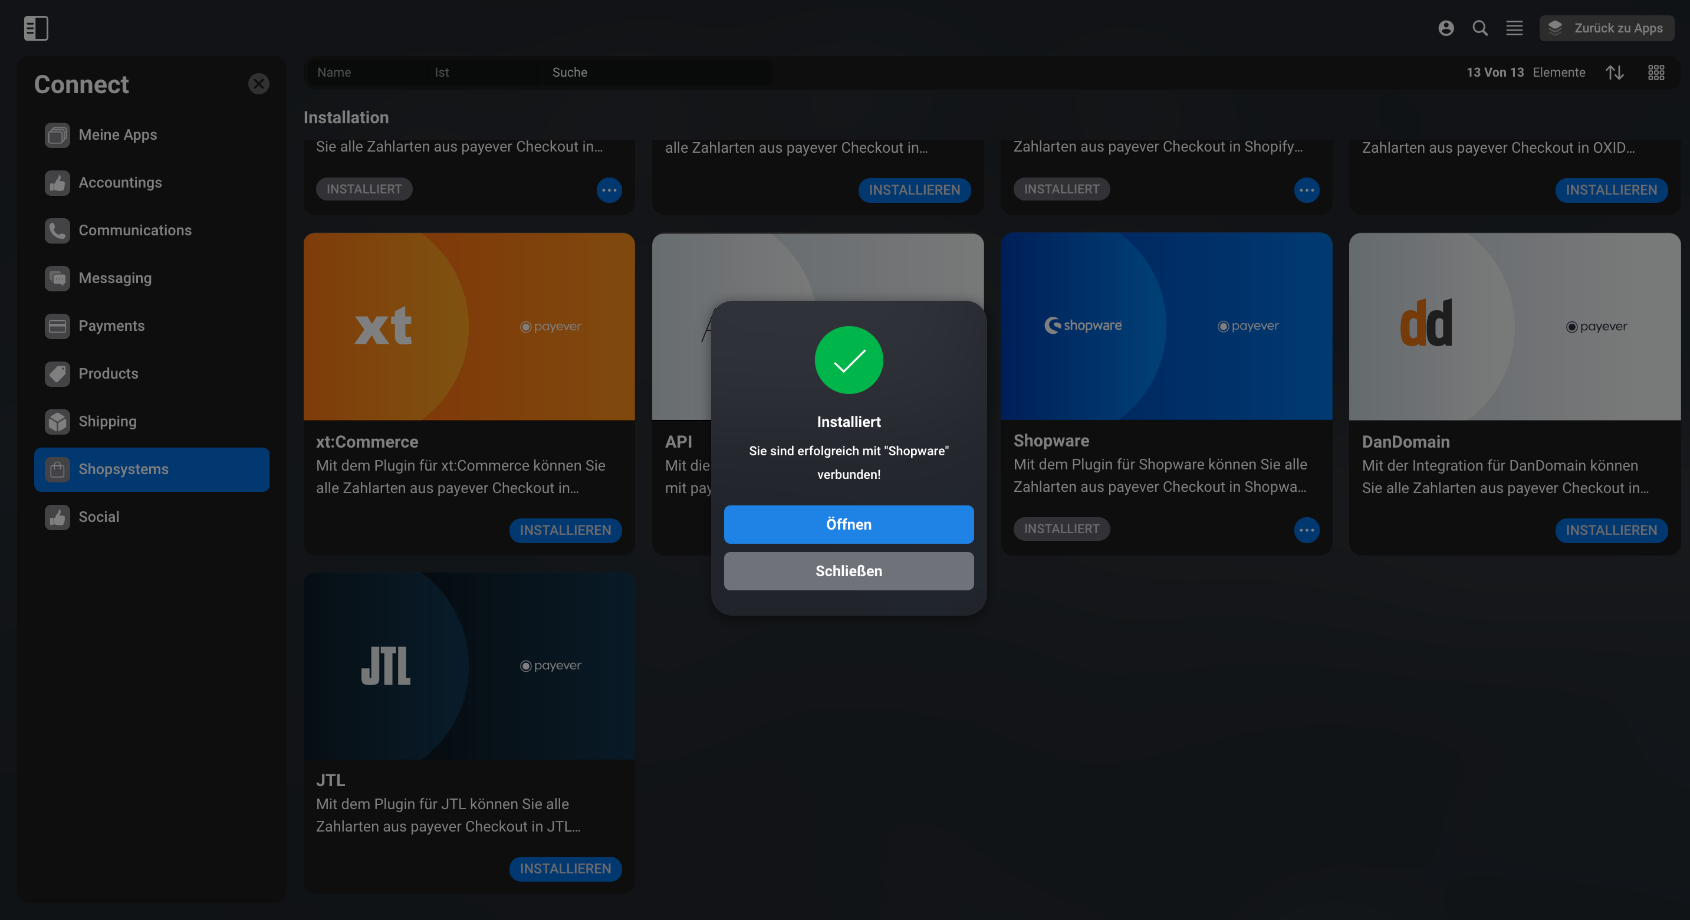The image size is (1690, 920).
Task: Click Öffnen in the dialog
Action: pyautogui.click(x=849, y=524)
